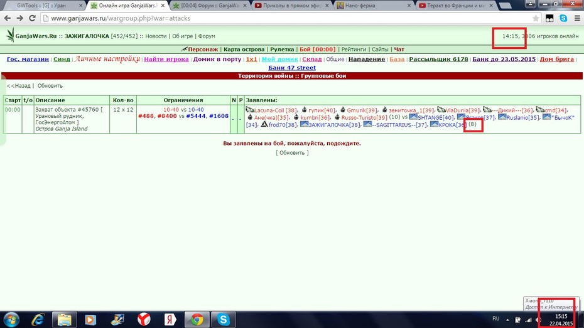584x328 pixels.
Task: Open the Windows Start button
Action: 11,319
